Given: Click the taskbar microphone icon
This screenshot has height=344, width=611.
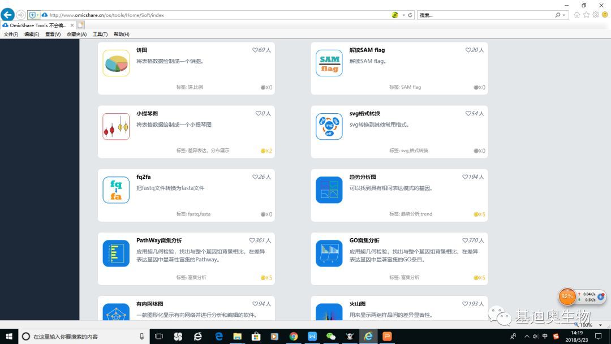Looking at the screenshot, I should pyautogui.click(x=142, y=336).
